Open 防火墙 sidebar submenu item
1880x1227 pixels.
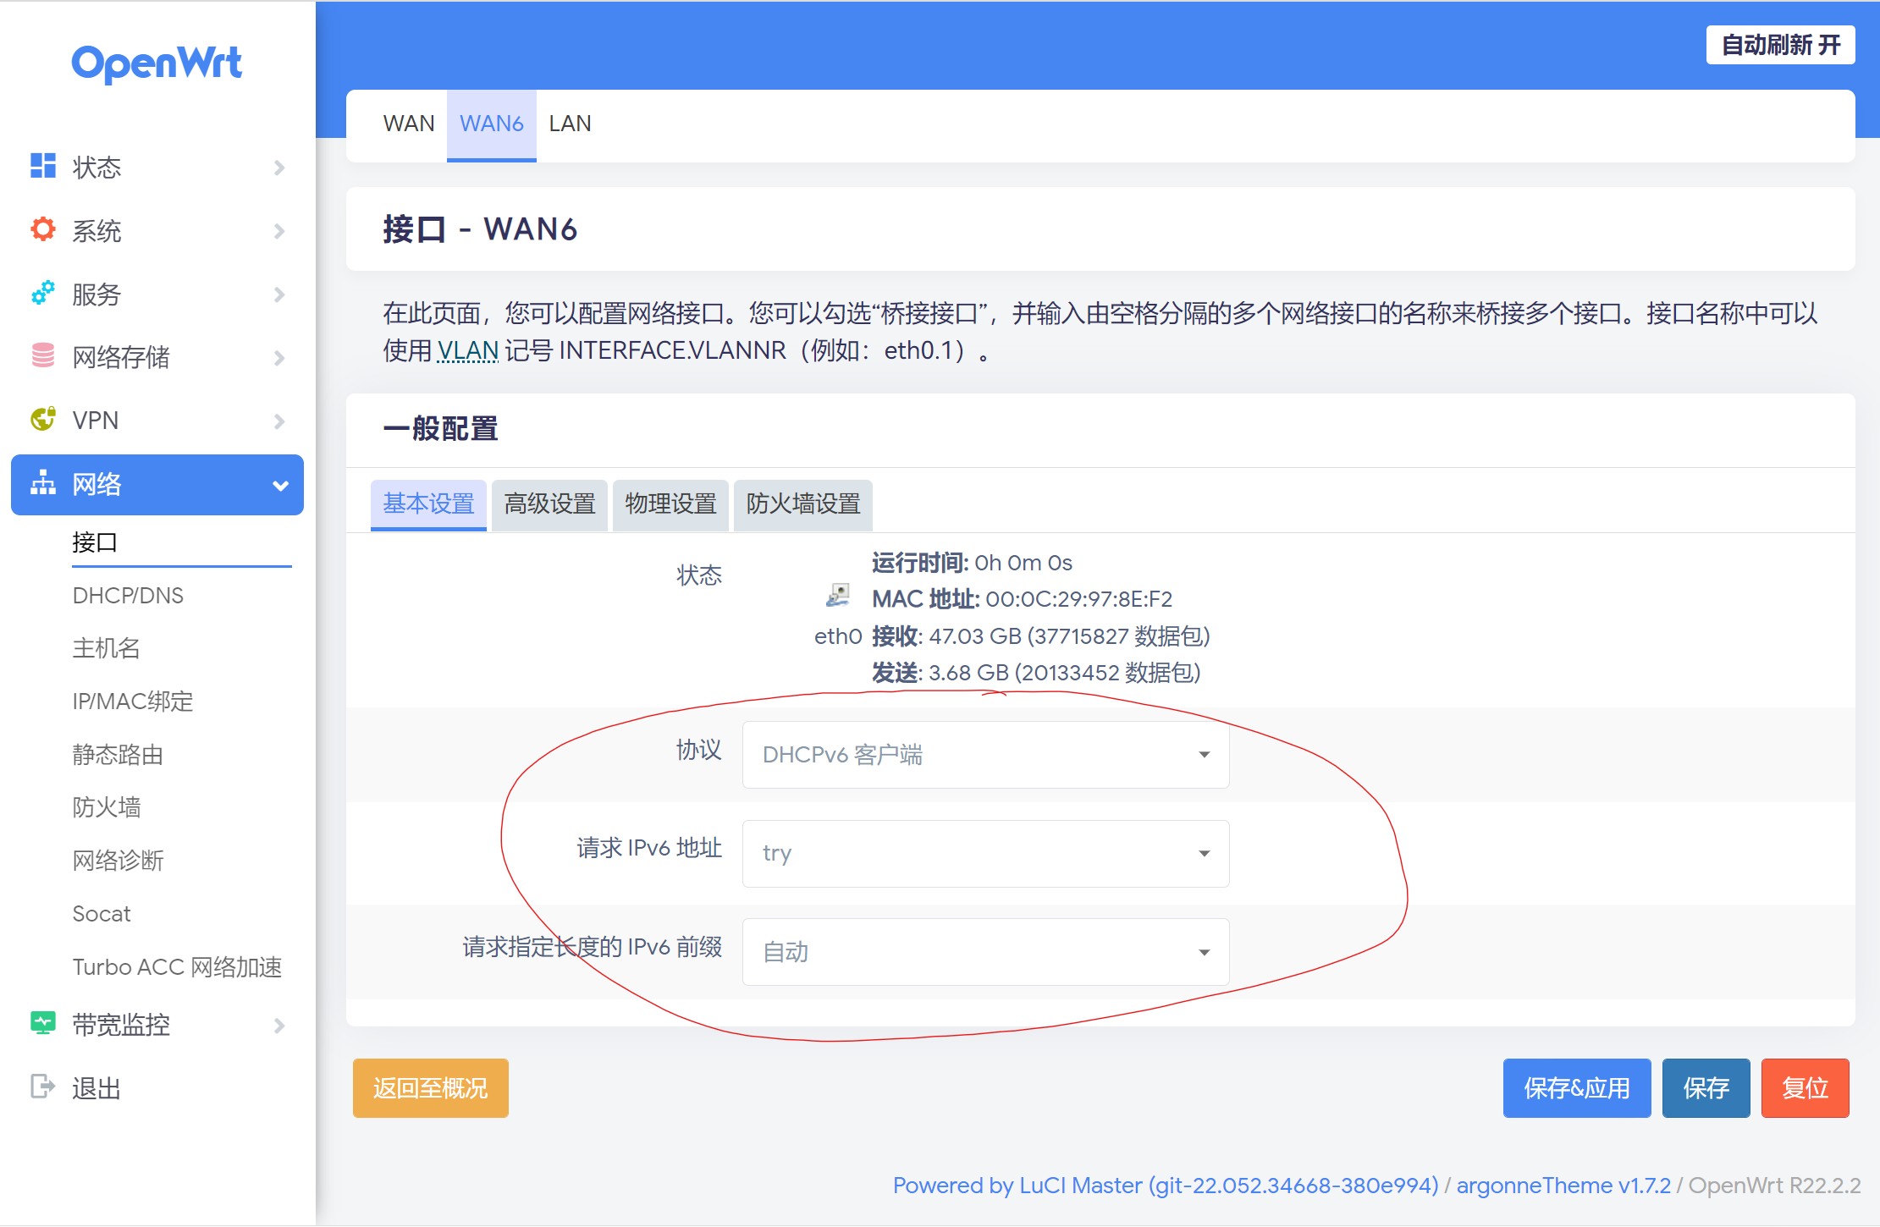pos(106,807)
